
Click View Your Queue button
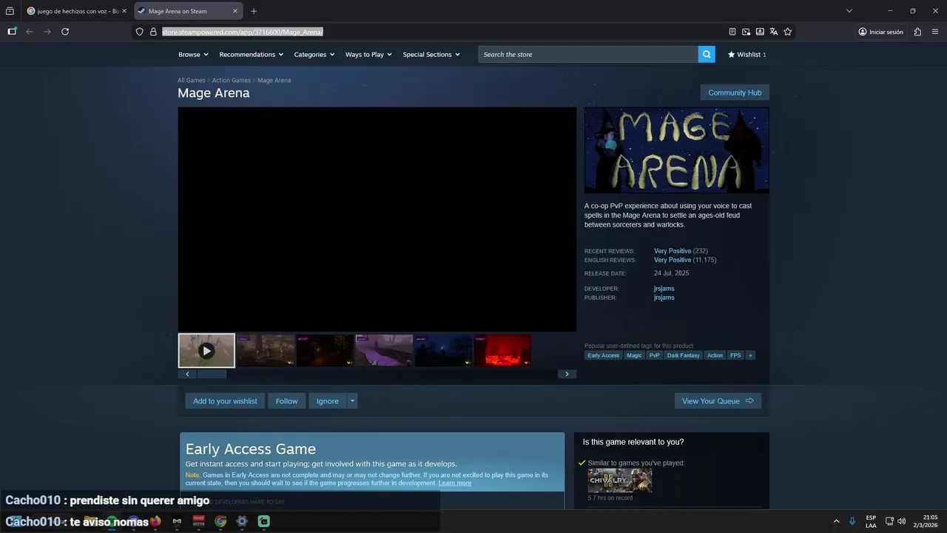point(718,401)
